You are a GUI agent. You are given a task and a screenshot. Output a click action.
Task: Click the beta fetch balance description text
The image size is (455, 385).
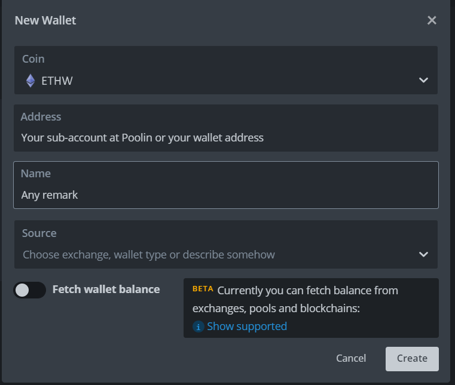pos(308,300)
